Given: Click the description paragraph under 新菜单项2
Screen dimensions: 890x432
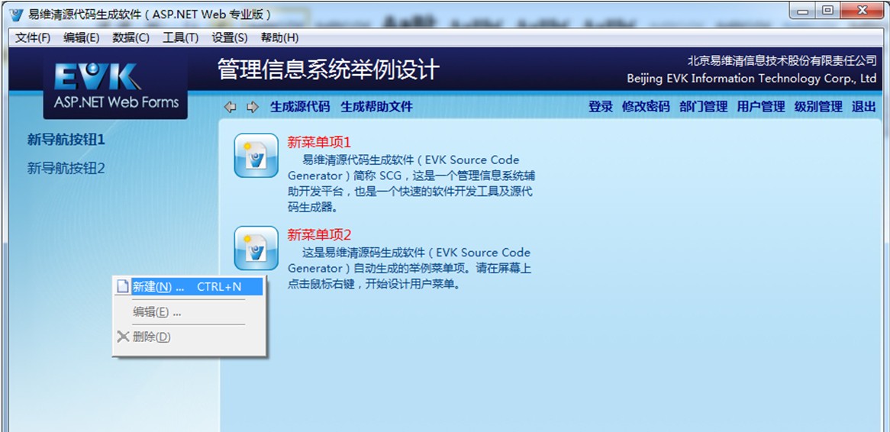Looking at the screenshot, I should (409, 269).
